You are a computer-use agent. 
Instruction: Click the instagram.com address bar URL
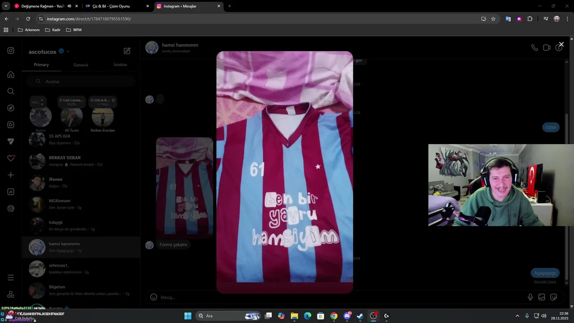tap(89, 19)
